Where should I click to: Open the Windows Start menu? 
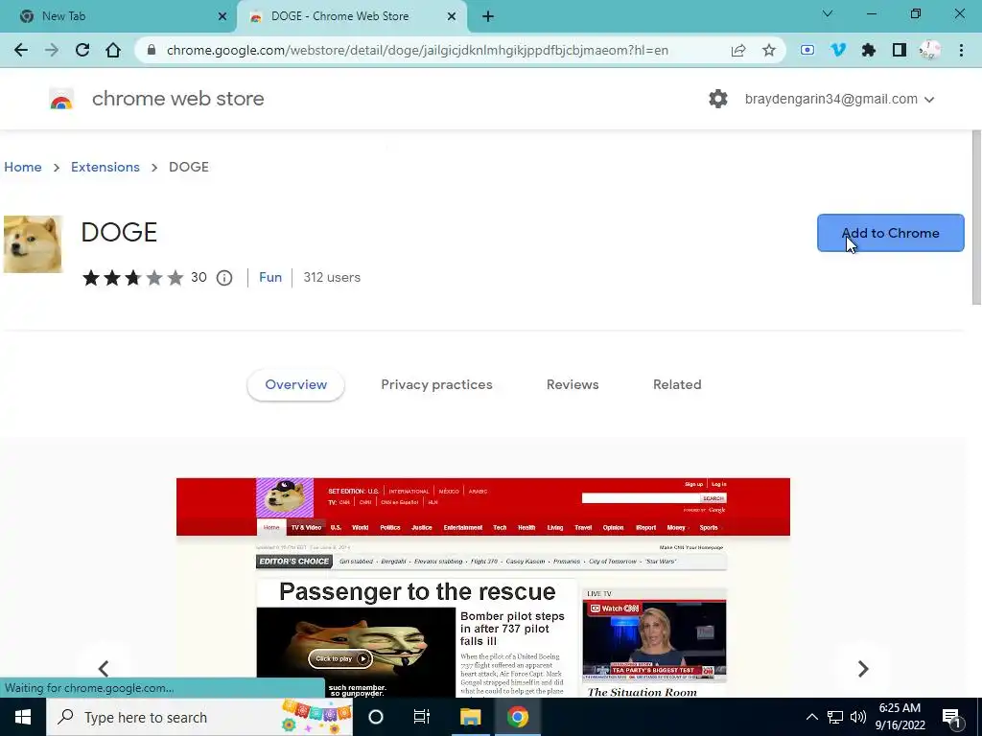(x=23, y=717)
